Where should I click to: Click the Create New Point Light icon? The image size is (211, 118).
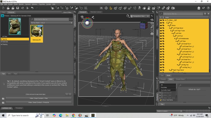[62, 8]
